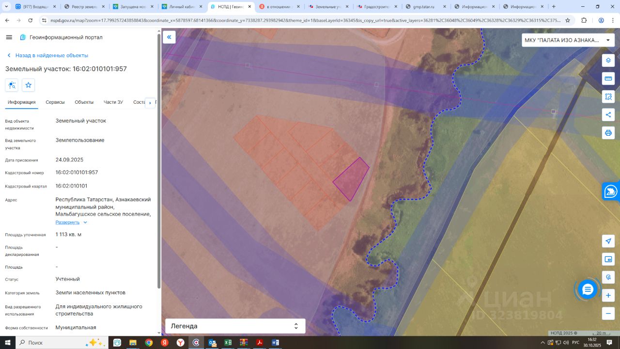The width and height of the screenshot is (620, 349).
Task: Select the Кадастровый квартал value 16:02:010101
Action: (71, 186)
